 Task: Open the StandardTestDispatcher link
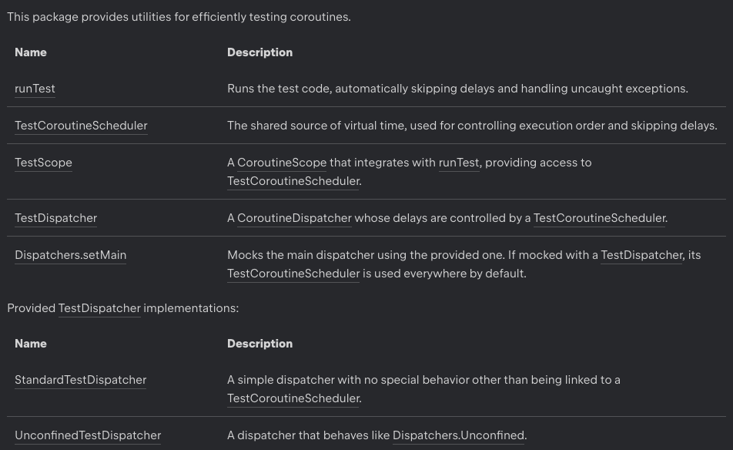80,380
